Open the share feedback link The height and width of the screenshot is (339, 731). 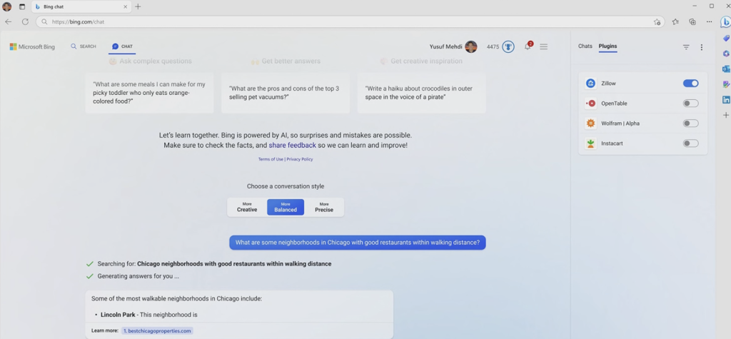[292, 146]
